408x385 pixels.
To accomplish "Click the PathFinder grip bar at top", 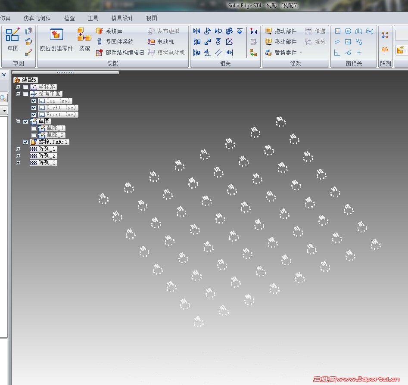I will 65,73.
